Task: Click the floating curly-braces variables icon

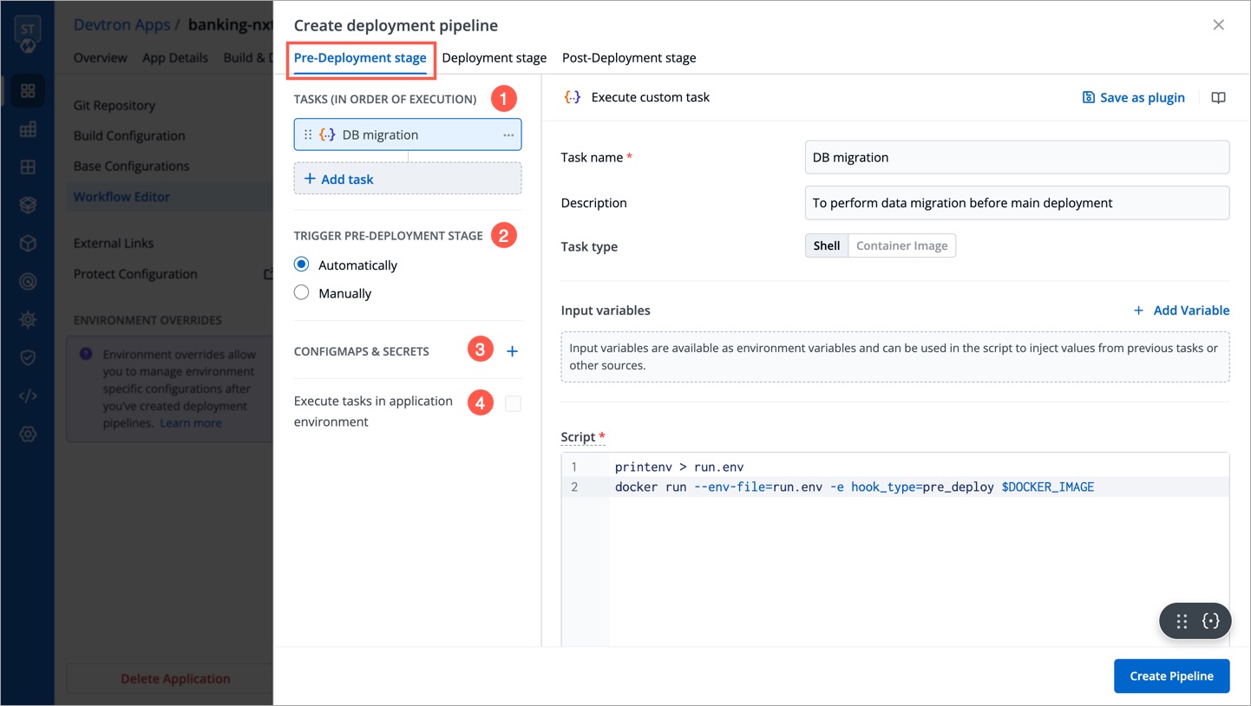Action: point(1211,621)
